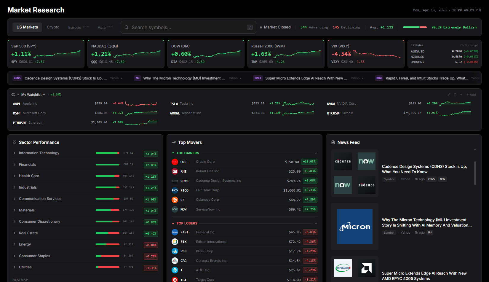Click the FICO logo icon
Screen dimensions: 489x282
175,190
